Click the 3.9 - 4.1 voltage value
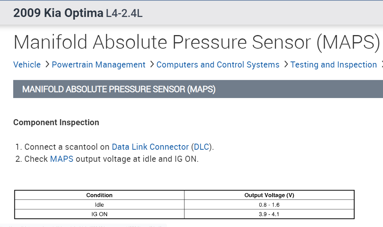 tap(269, 214)
